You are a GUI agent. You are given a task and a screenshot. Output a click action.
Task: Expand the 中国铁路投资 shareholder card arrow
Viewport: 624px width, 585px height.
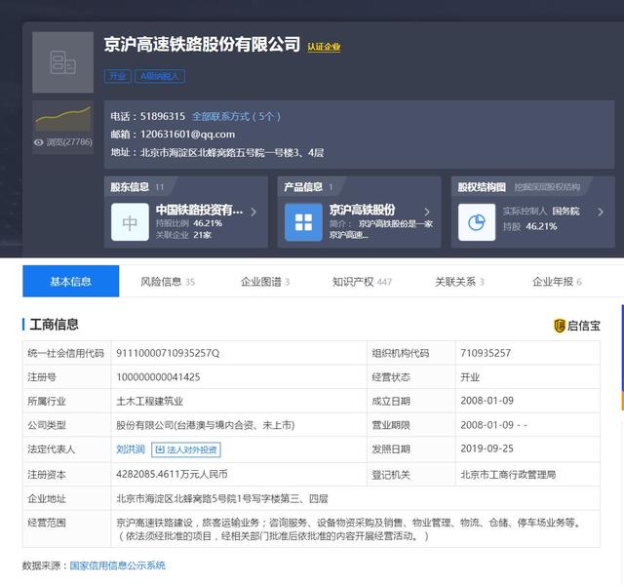pos(253,212)
